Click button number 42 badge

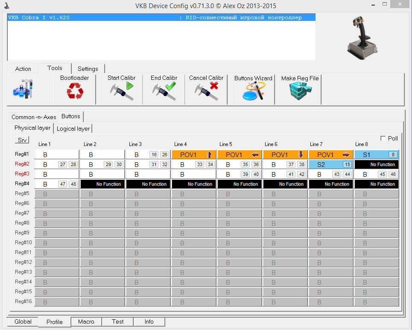pyautogui.click(x=302, y=174)
